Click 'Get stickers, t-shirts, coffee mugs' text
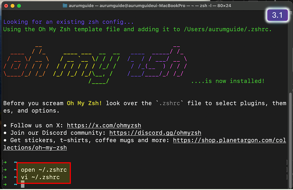The width and height of the screenshot is (293, 190). coord(72,140)
